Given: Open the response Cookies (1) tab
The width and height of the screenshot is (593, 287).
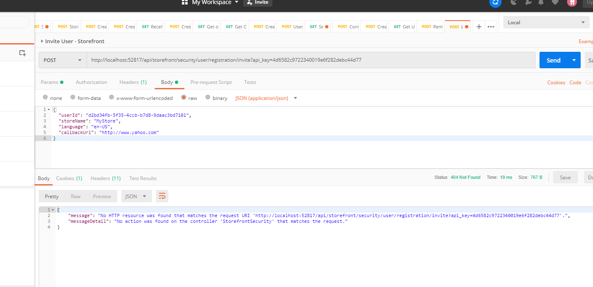Looking at the screenshot, I should point(69,178).
